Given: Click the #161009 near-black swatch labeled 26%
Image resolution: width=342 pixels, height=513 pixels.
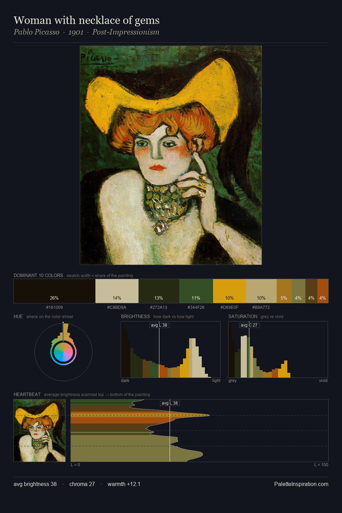Looking at the screenshot, I should 54,291.
